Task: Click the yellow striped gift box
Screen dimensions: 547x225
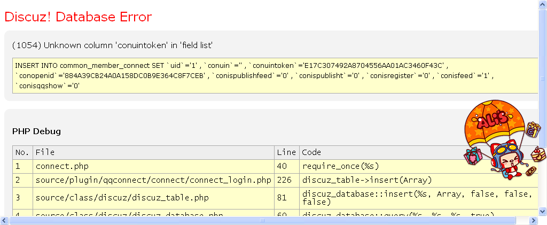Action: [x=533, y=129]
